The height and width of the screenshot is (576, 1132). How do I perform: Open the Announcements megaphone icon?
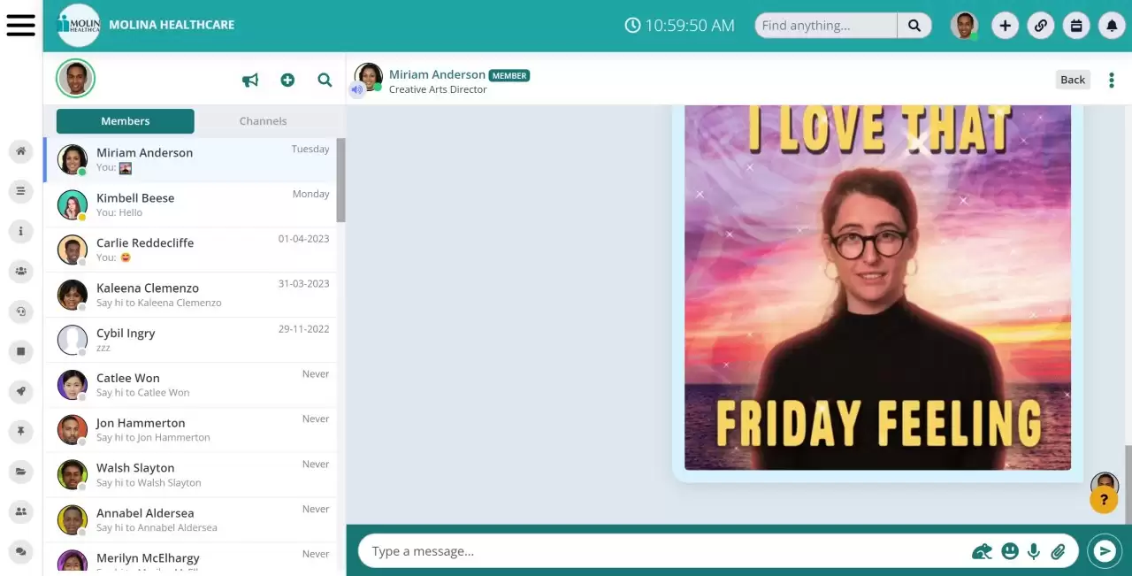tap(250, 80)
